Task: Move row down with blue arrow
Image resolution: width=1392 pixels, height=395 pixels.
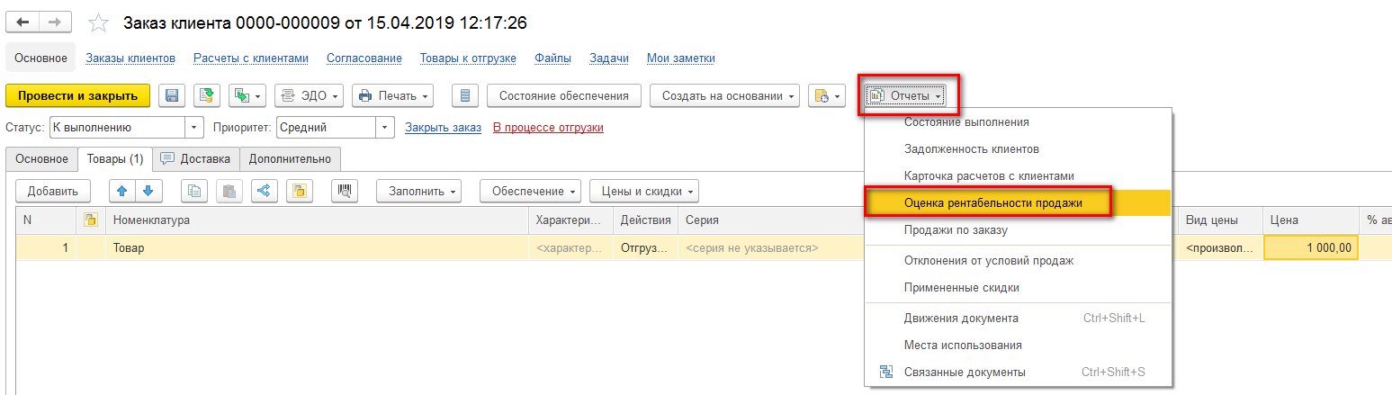Action: [x=148, y=191]
